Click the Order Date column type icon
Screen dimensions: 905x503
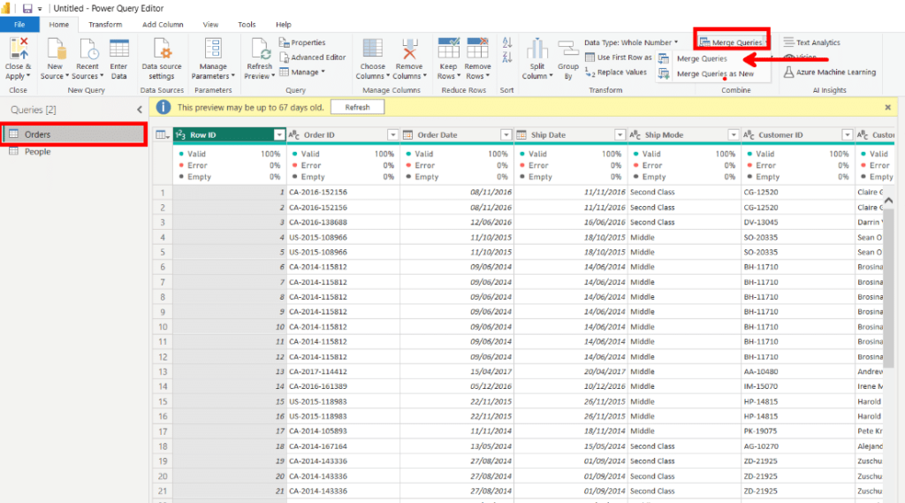pos(407,135)
